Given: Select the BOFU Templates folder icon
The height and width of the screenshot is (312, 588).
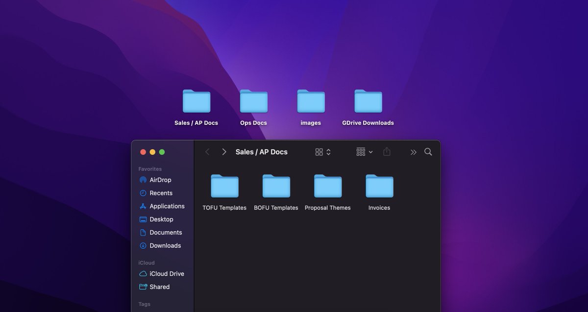Looking at the screenshot, I should tap(276, 186).
